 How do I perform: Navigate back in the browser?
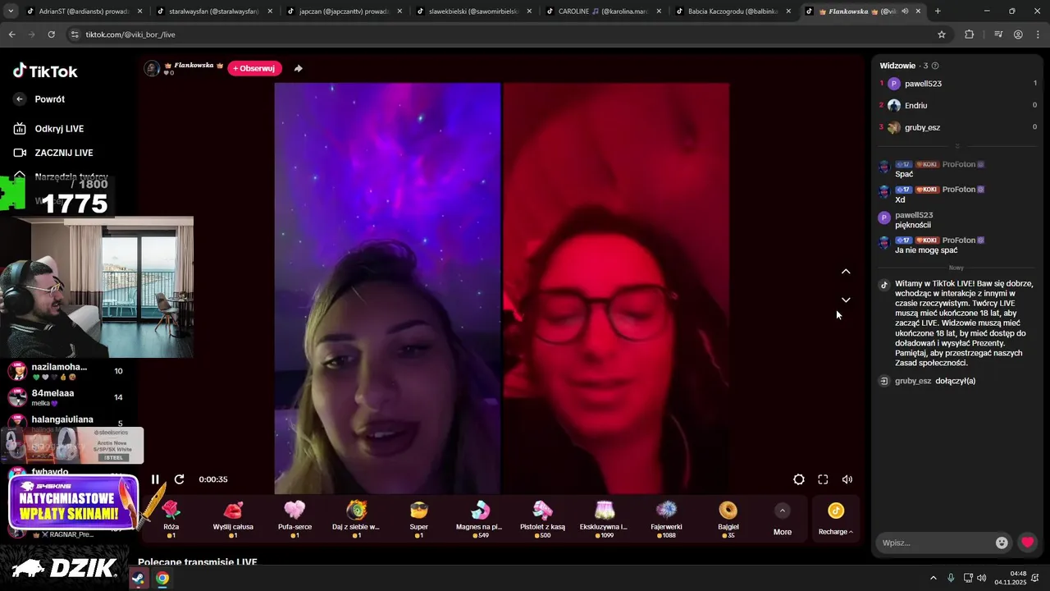pyautogui.click(x=12, y=34)
